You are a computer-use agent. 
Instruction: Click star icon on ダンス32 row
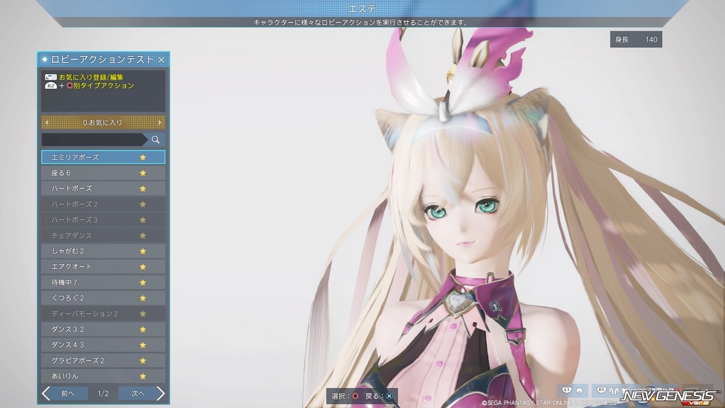[x=143, y=329]
